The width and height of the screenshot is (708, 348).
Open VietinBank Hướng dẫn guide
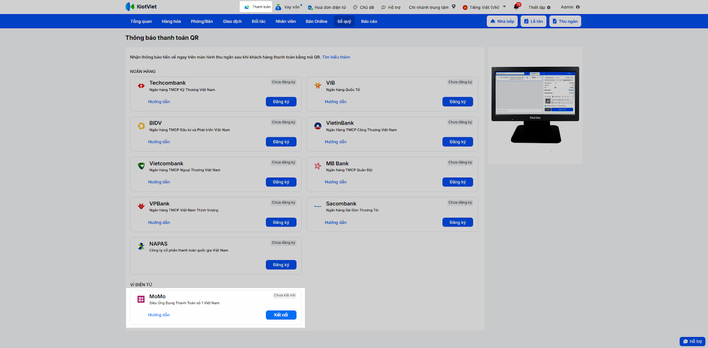click(335, 142)
